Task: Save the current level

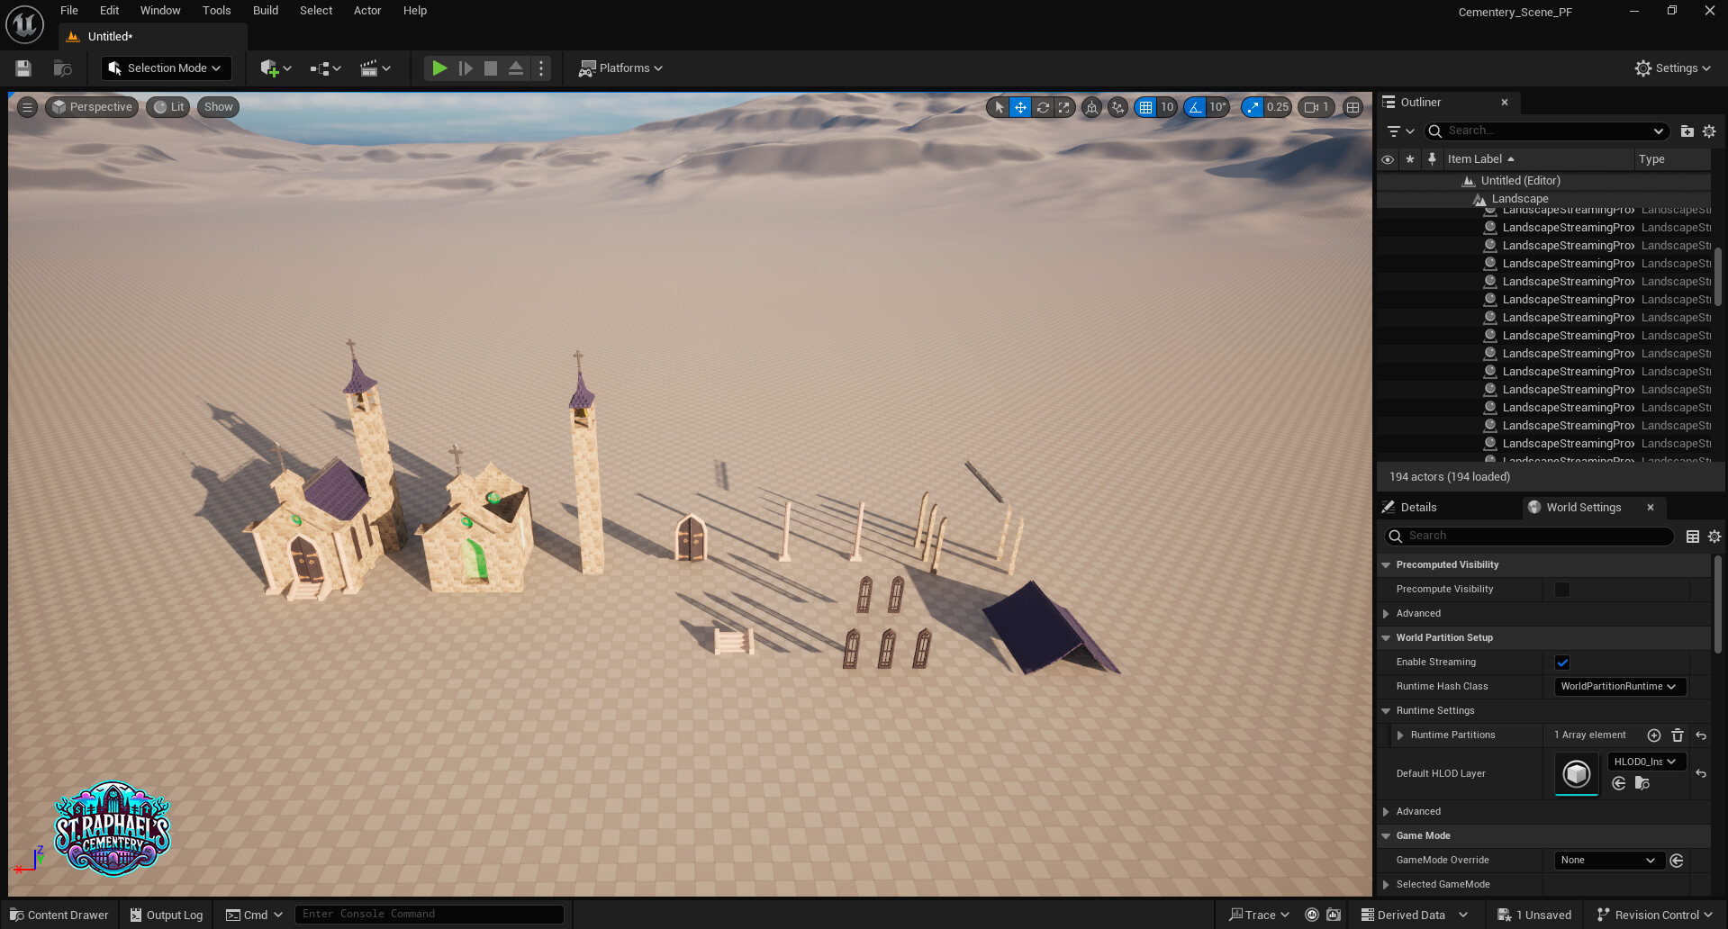Action: 22,68
